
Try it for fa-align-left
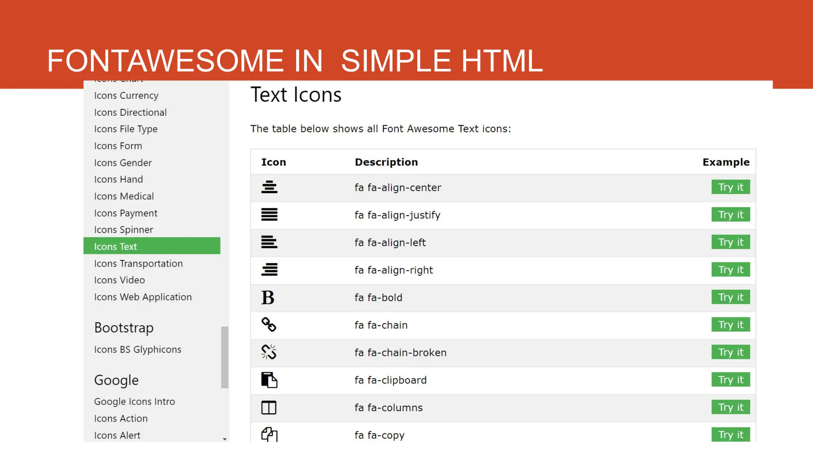click(x=731, y=242)
